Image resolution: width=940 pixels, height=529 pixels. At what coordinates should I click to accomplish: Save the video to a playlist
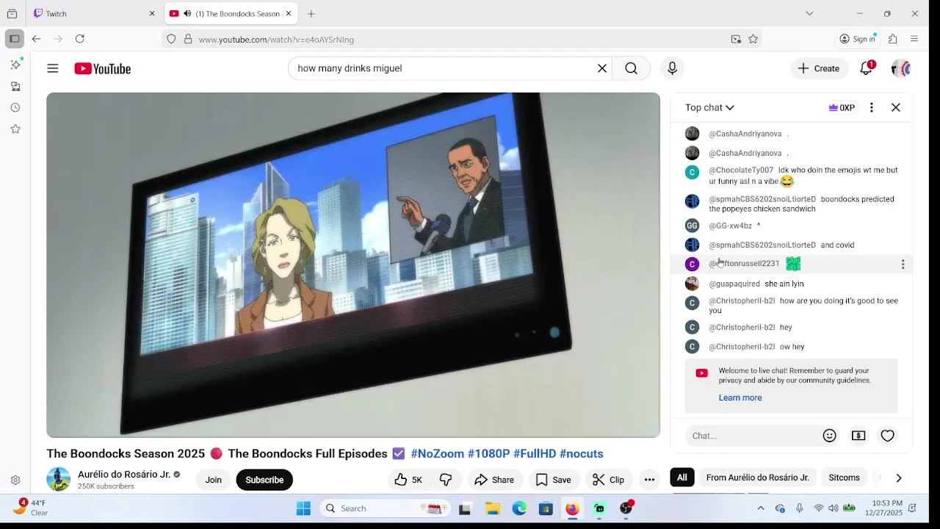[x=554, y=480]
